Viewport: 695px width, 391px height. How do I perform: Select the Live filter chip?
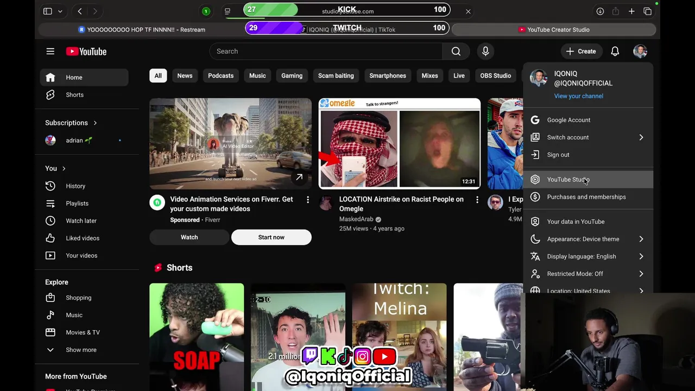(459, 75)
